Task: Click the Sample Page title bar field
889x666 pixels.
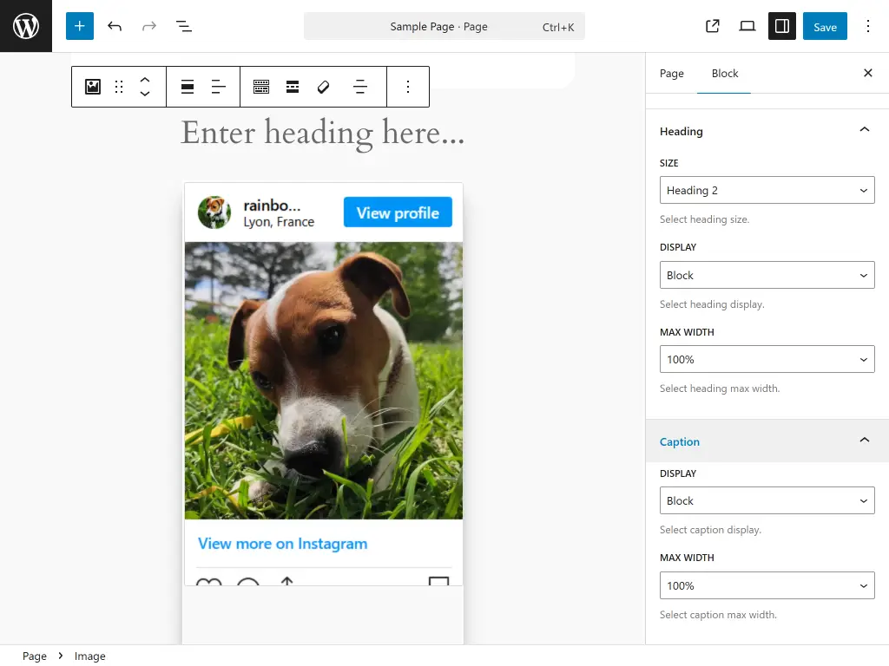Action: click(444, 27)
